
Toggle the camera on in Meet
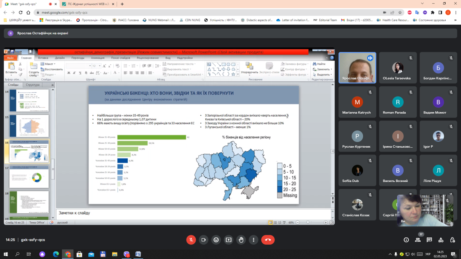[203, 240]
